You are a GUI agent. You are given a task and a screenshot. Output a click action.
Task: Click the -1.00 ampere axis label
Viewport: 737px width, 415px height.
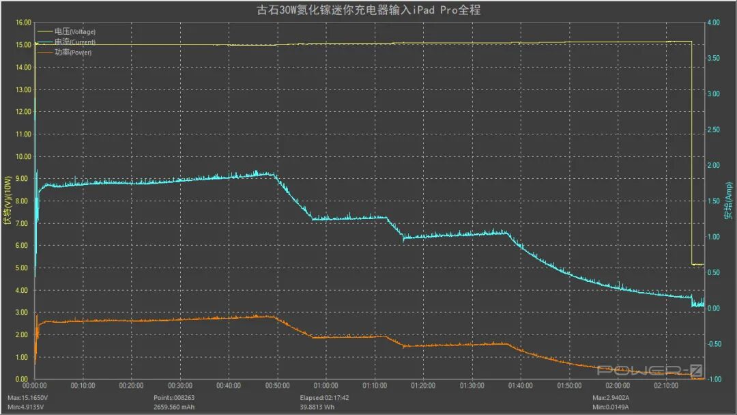pos(714,379)
